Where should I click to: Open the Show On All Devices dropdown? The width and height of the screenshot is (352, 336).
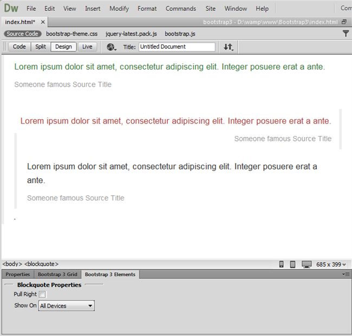(x=67, y=306)
